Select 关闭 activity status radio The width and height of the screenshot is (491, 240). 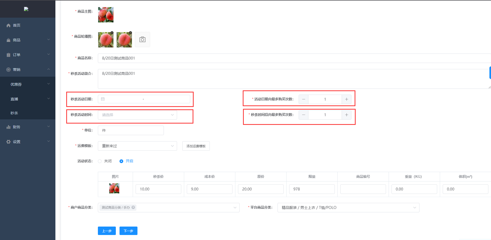[x=100, y=161]
